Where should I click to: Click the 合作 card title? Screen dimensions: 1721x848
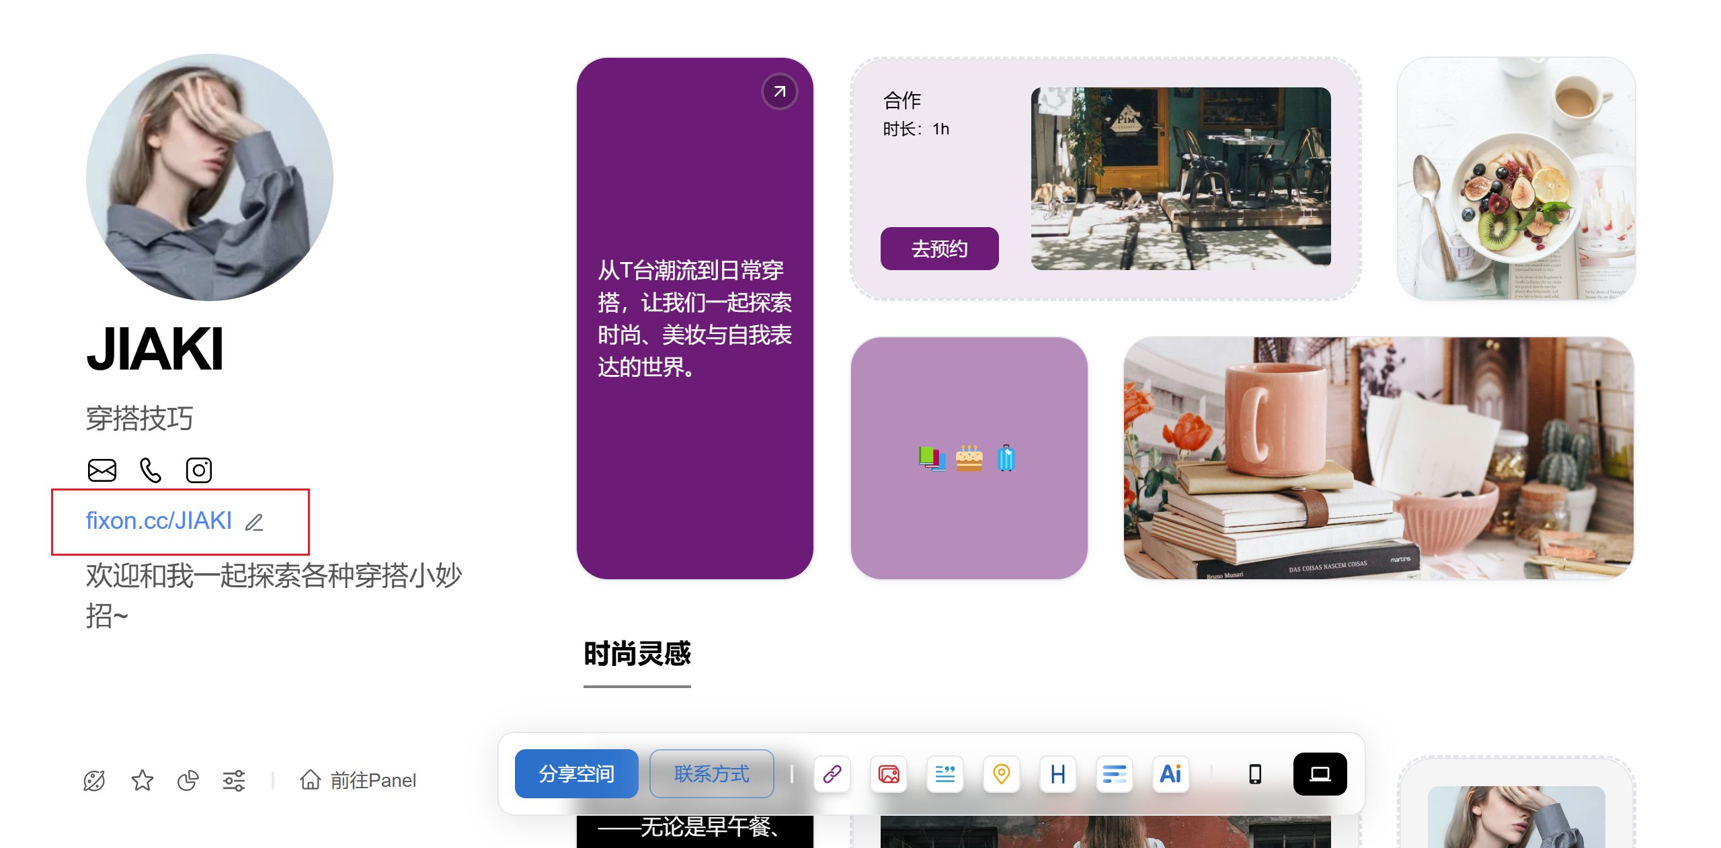pos(902,101)
